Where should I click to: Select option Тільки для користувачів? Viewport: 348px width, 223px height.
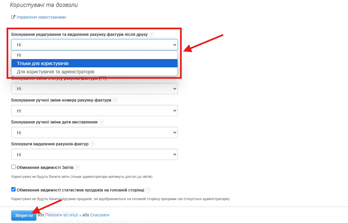[94, 63]
